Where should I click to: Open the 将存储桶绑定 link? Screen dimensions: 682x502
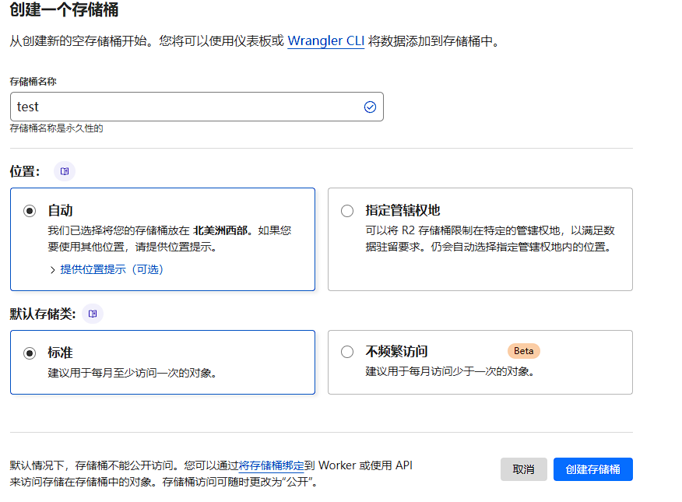(x=271, y=465)
